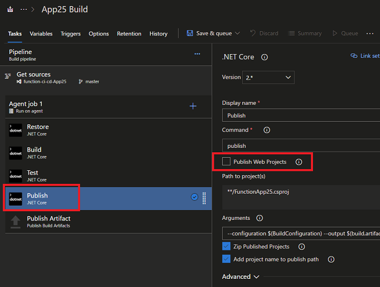Click the Publish Web Projects info icon
Viewport: 380px width, 287px height.
[x=298, y=162]
